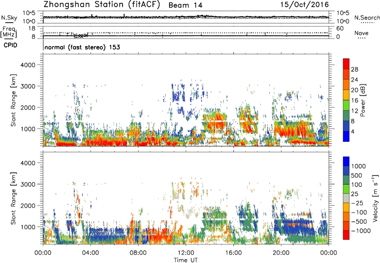Click the '3000' range tick of velocity panel
380x263 pixels.
pyautogui.click(x=28, y=184)
